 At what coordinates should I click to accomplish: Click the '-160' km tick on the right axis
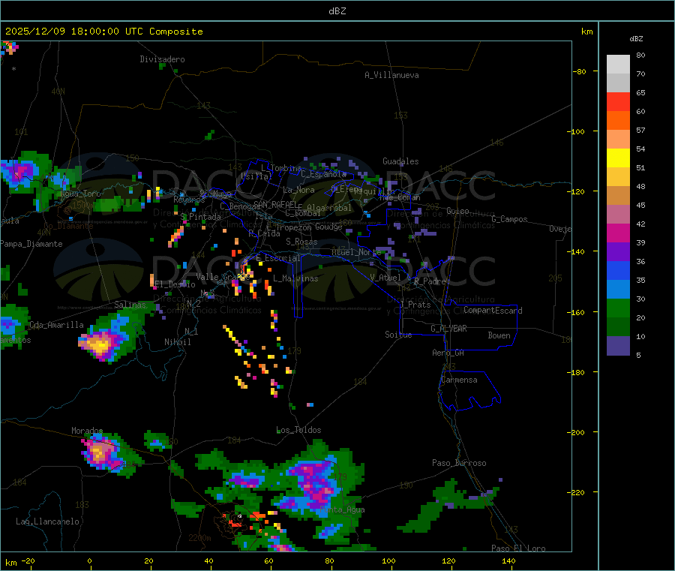point(577,312)
